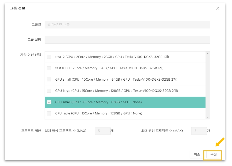Select the CPU large list row text

pyautogui.click(x=99, y=113)
